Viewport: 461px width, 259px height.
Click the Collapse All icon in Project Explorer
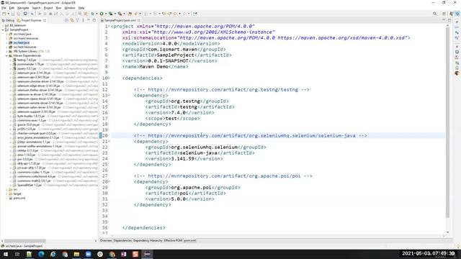tap(67, 20)
